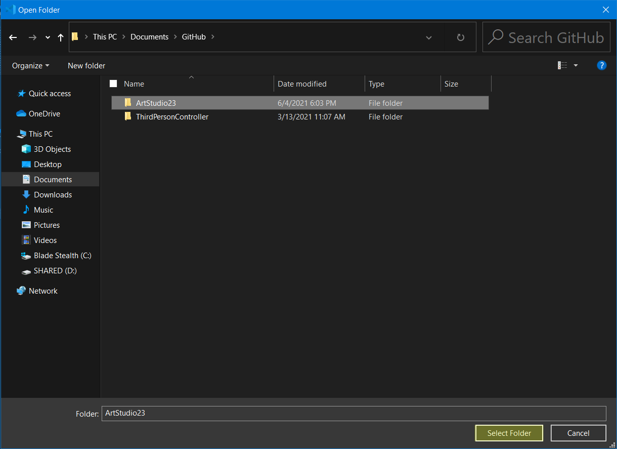Screen dimensions: 617x449
Task: Create a New folder
Action: [x=86, y=65]
